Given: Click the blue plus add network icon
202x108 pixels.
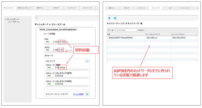Looking at the screenshot, I should [x=109, y=18].
